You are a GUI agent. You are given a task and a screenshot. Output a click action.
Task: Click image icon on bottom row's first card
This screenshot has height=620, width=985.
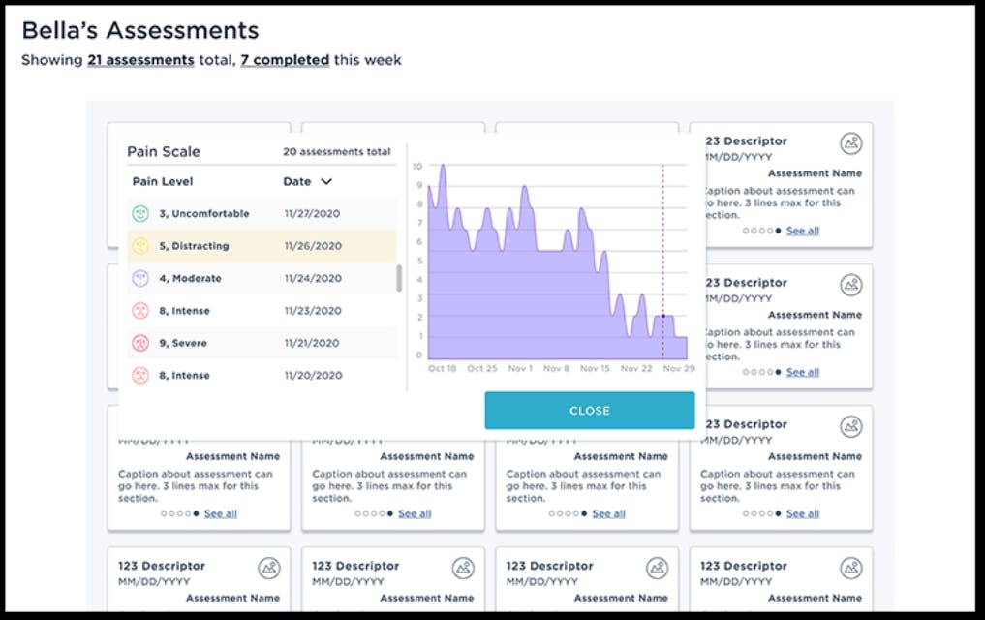click(269, 569)
